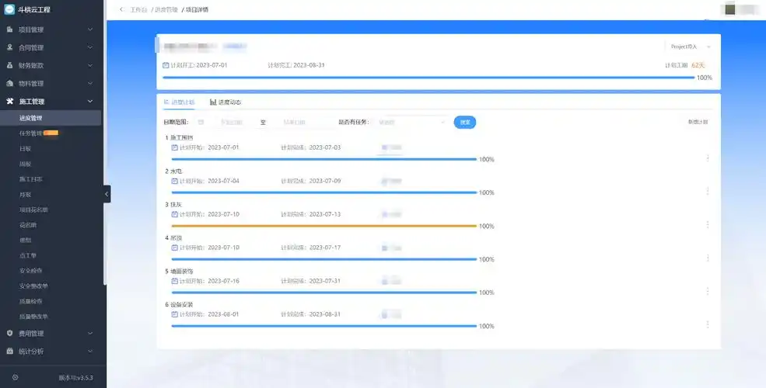Click the bar chart icon on the 进度动态 tab

(213, 102)
